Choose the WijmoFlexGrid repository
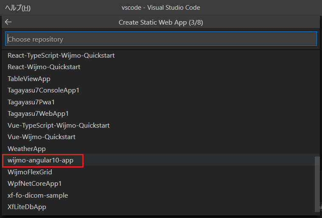This screenshot has height=218, width=322. point(161,172)
